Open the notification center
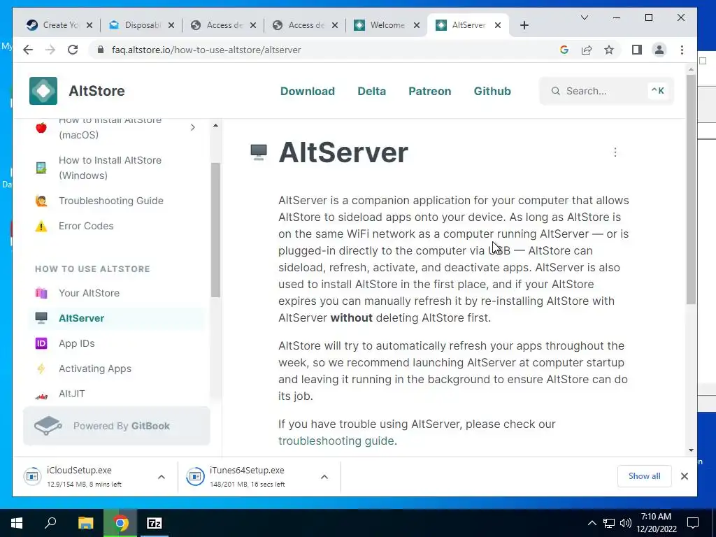 (x=693, y=523)
